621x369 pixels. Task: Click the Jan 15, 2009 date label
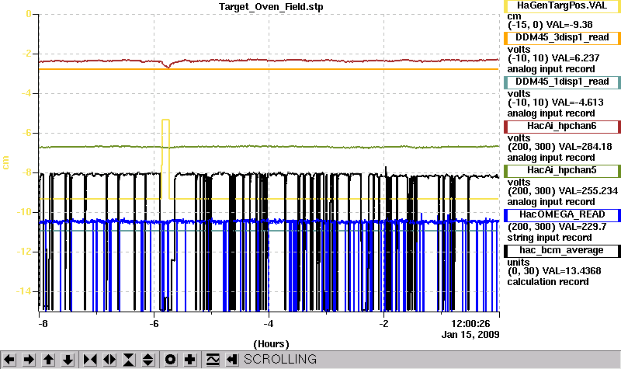click(470, 335)
